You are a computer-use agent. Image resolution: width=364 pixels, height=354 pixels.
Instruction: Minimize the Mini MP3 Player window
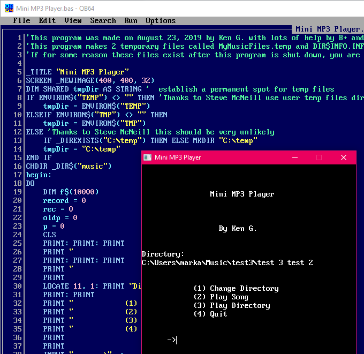pos(295,157)
